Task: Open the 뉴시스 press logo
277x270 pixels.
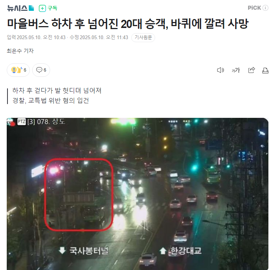Action: coord(20,8)
